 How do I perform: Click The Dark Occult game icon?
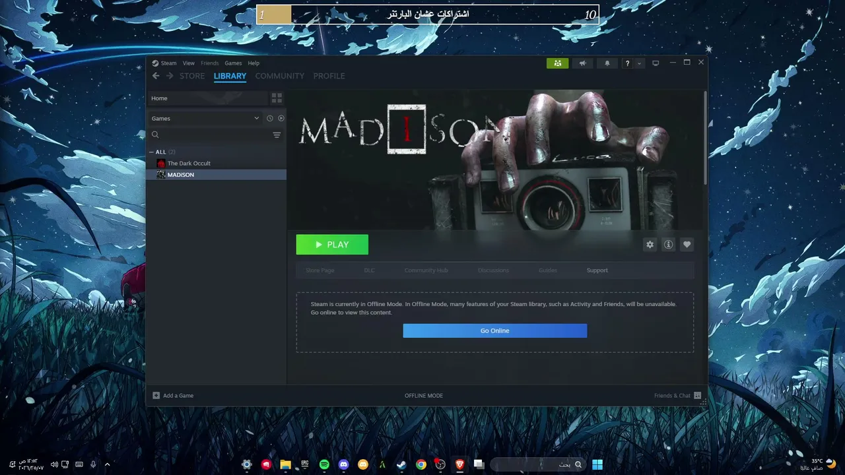(x=161, y=163)
